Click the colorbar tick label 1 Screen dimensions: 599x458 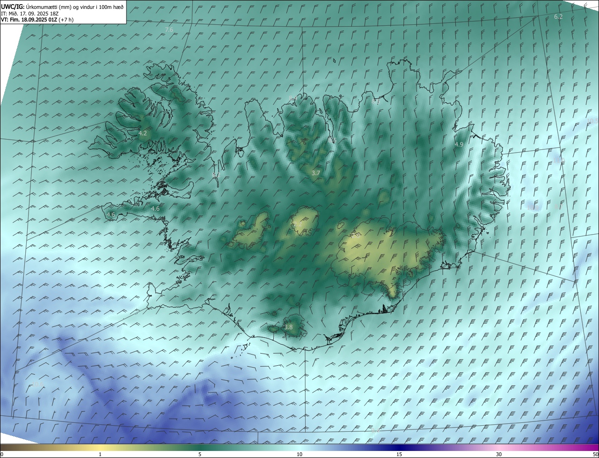click(100, 454)
